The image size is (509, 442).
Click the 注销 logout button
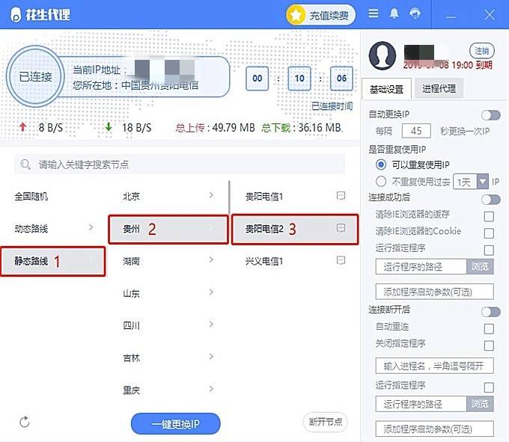[x=482, y=51]
